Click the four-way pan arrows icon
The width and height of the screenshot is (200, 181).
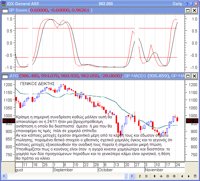click(x=161, y=176)
